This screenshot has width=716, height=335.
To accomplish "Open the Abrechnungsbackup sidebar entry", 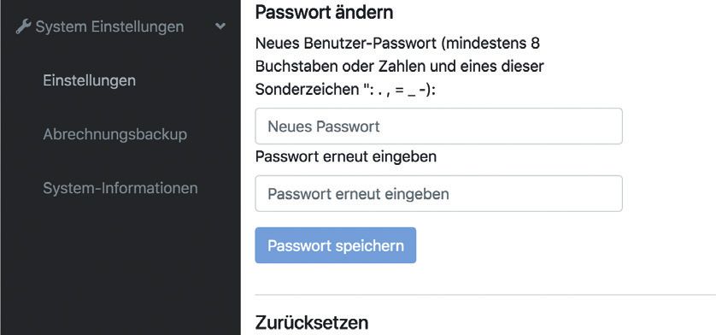I will (x=115, y=134).
